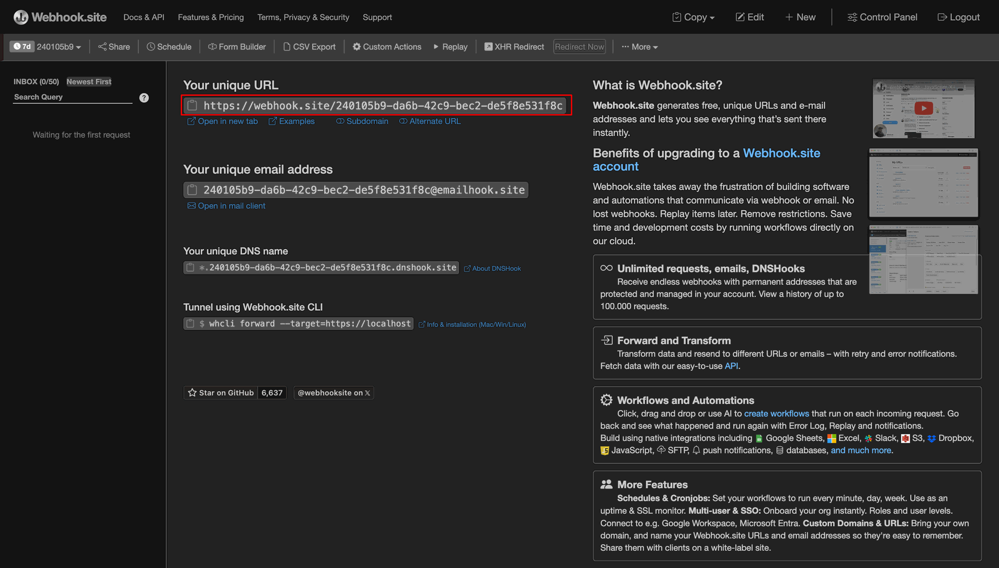This screenshot has width=999, height=568.
Task: Open the My URLs screenshot thumbnail
Action: point(924,183)
